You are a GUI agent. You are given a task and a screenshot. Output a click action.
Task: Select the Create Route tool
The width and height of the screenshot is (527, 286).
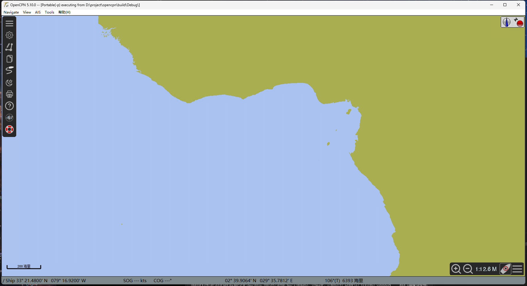coord(9,47)
